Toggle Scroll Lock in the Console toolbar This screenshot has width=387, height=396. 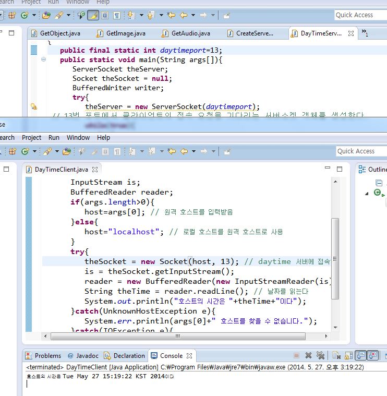coord(348,356)
